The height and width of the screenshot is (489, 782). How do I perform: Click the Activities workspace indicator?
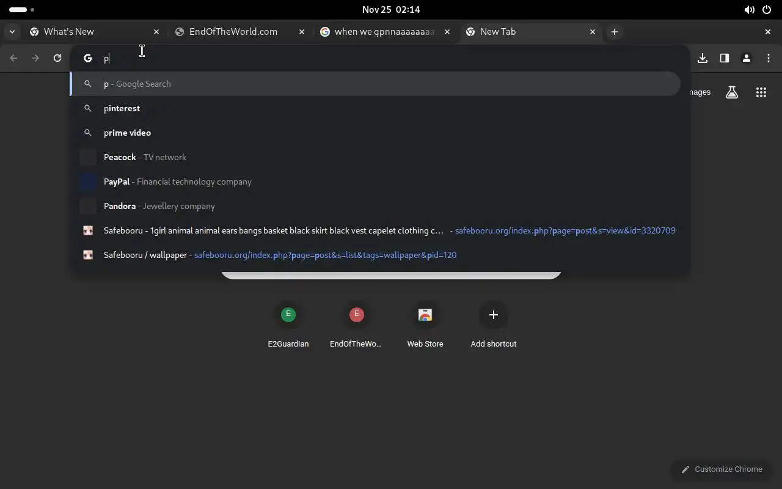(21, 10)
